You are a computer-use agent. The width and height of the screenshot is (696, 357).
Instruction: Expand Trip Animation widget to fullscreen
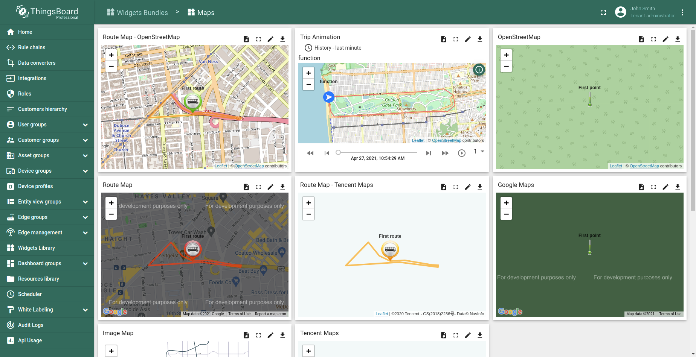coord(456,39)
